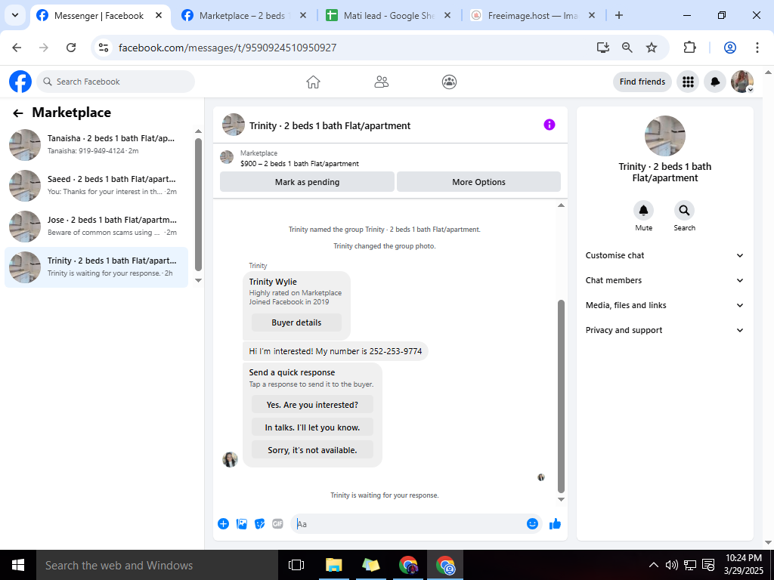Open Saeed conversation in Marketplace list

96,186
